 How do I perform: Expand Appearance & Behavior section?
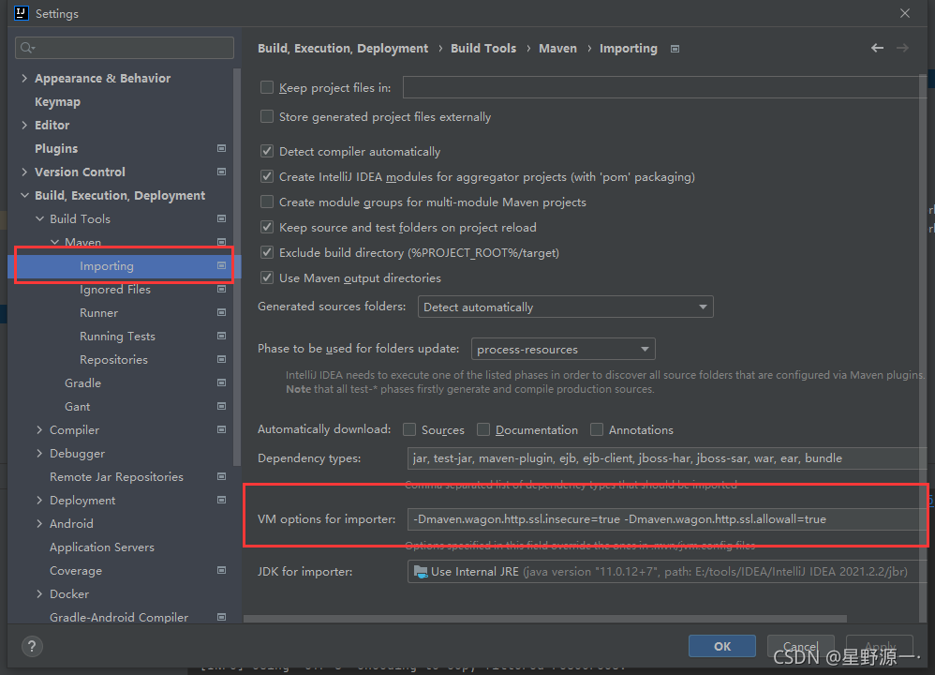[24, 78]
